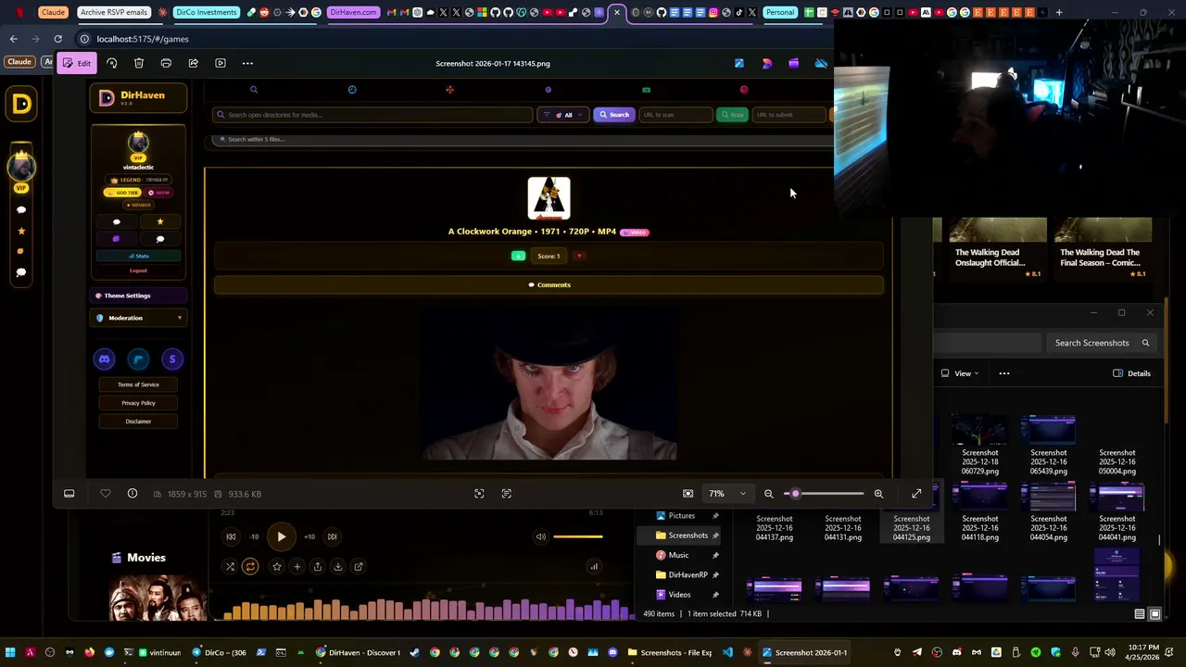The width and height of the screenshot is (1186, 667).
Task: Print the image using the printer icon
Action: [x=166, y=63]
